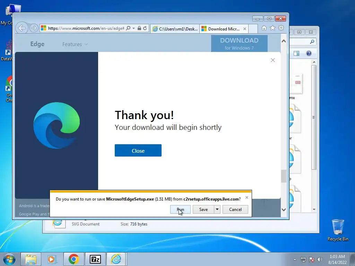Open IE Tools gear menu

(x=281, y=28)
